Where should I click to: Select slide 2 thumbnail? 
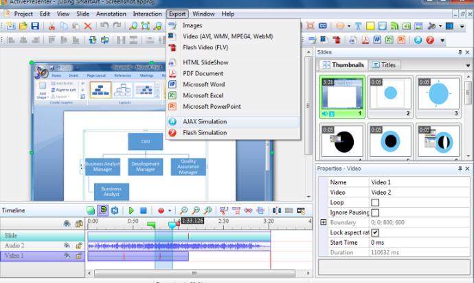tap(390, 96)
